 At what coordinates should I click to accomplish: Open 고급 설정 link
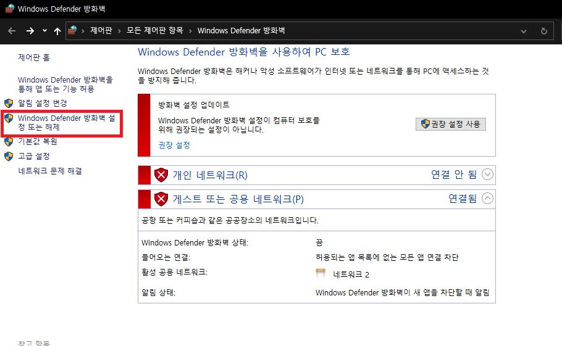[34, 156]
